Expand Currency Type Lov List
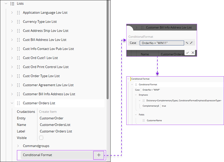Image resolution: width=224 pixels, height=162 pixels. click(12, 22)
